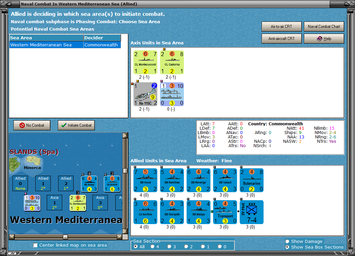The height and width of the screenshot is (256, 355).
Task: Enable Center linked map on sea area
Action: pyautogui.click(x=35, y=245)
